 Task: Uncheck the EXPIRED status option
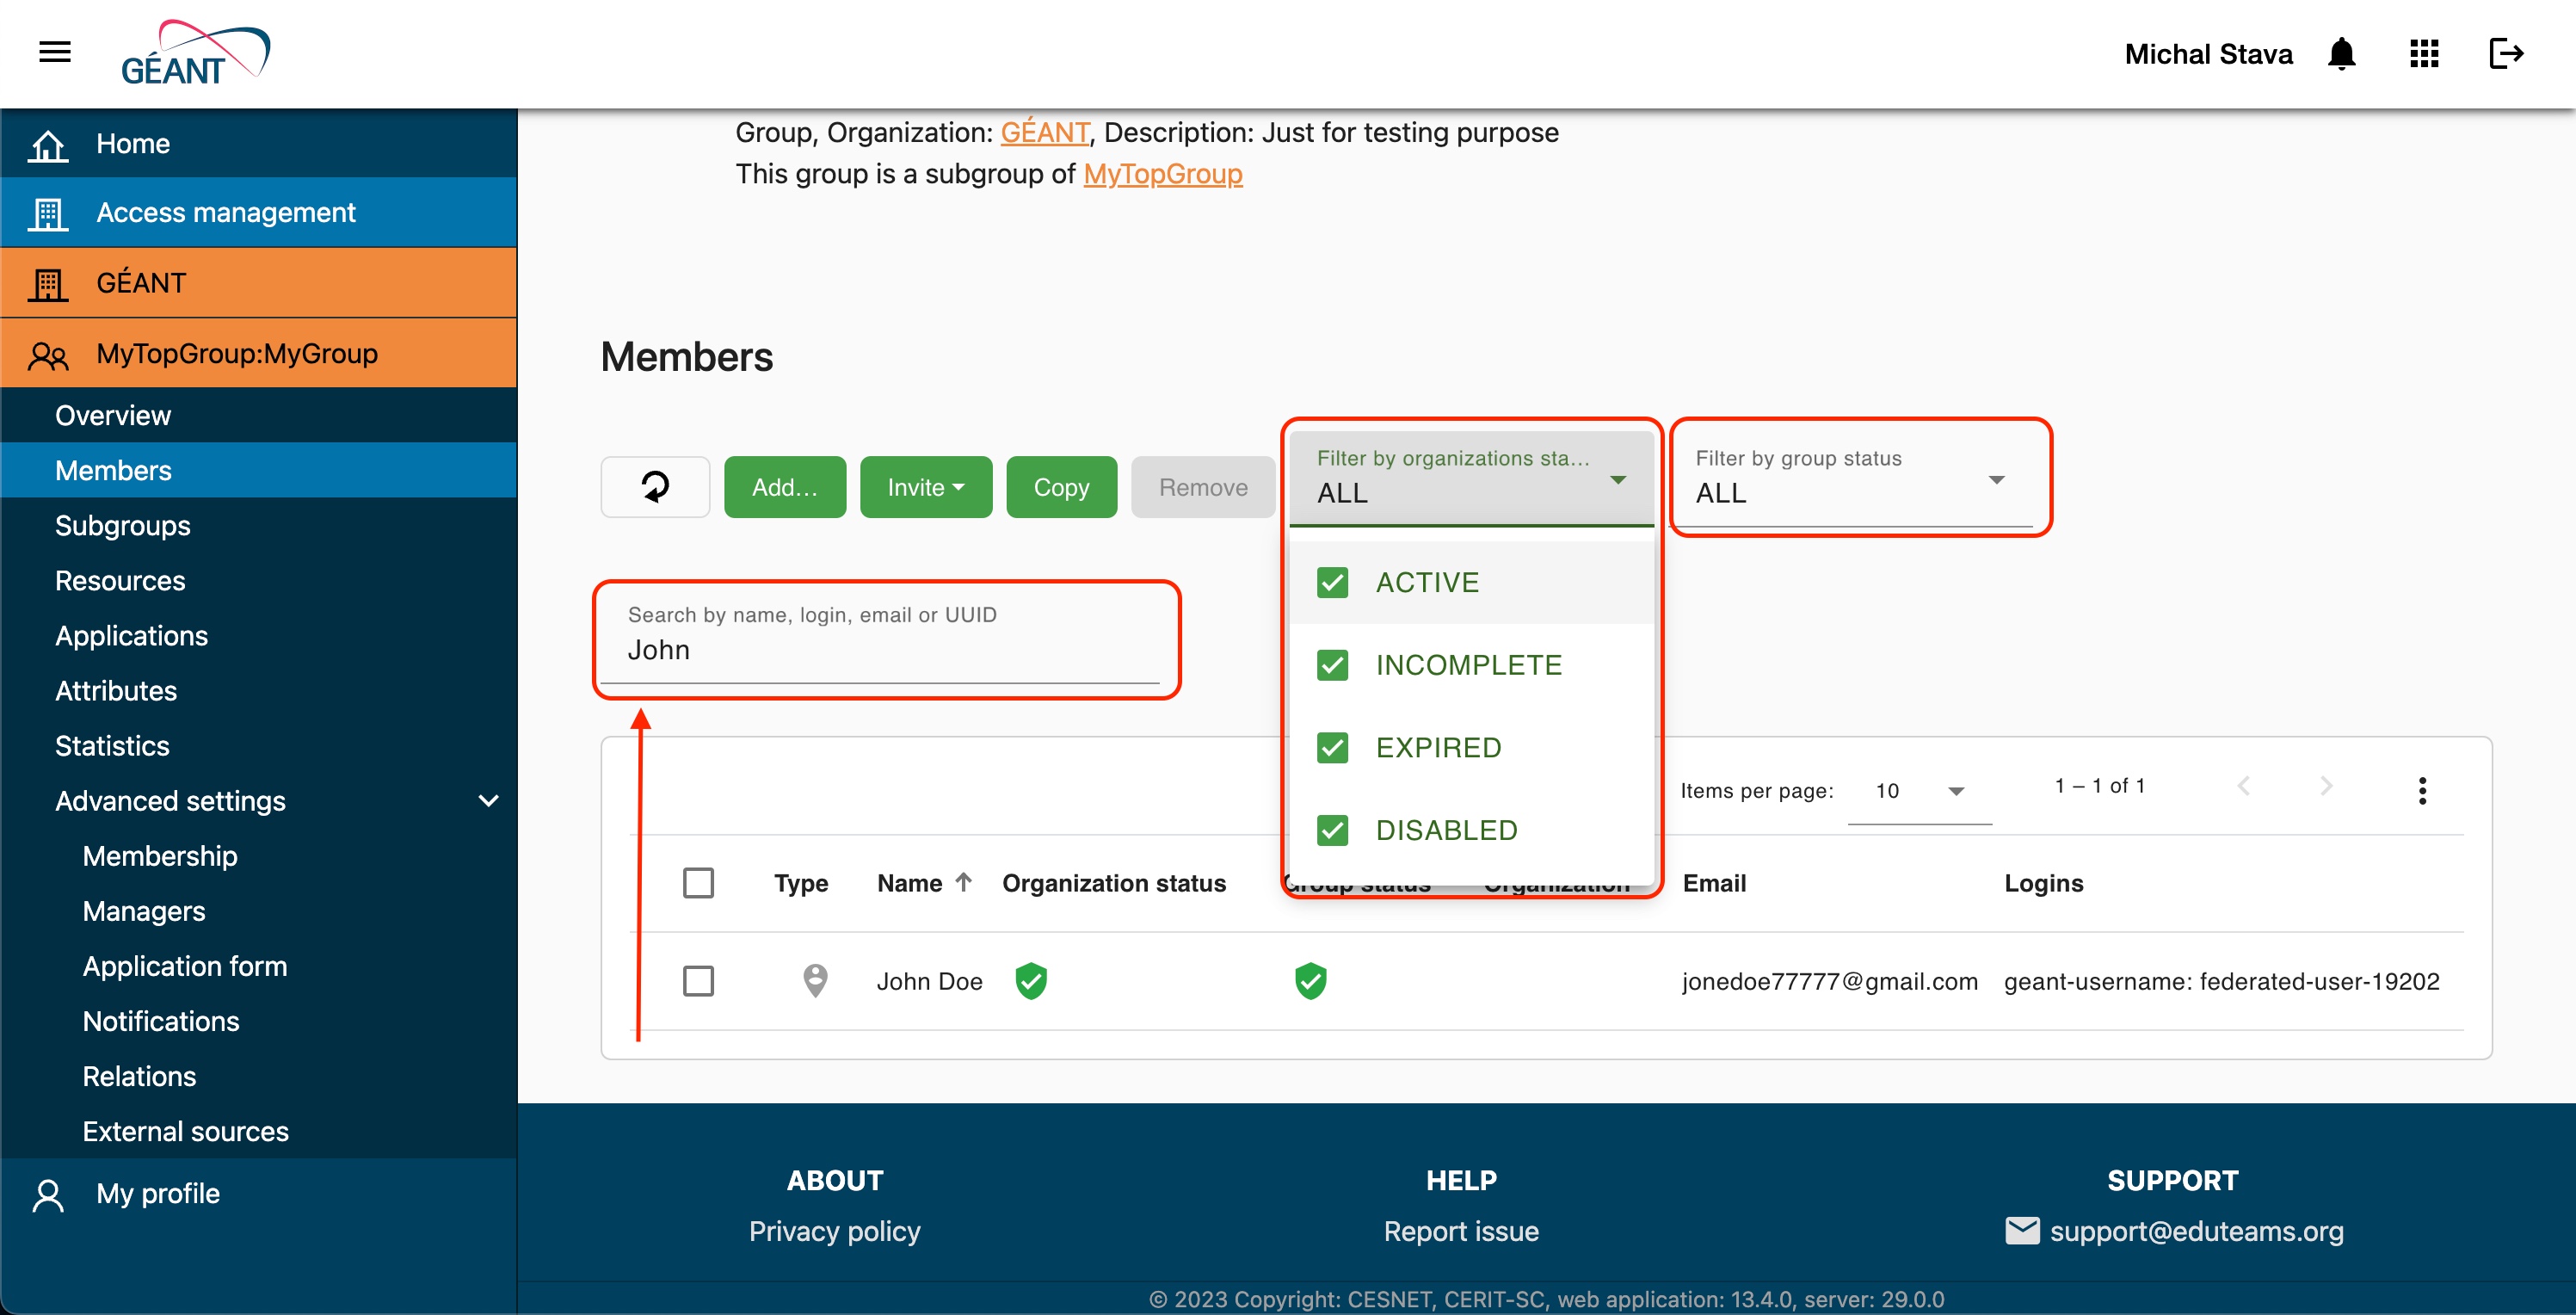1332,747
